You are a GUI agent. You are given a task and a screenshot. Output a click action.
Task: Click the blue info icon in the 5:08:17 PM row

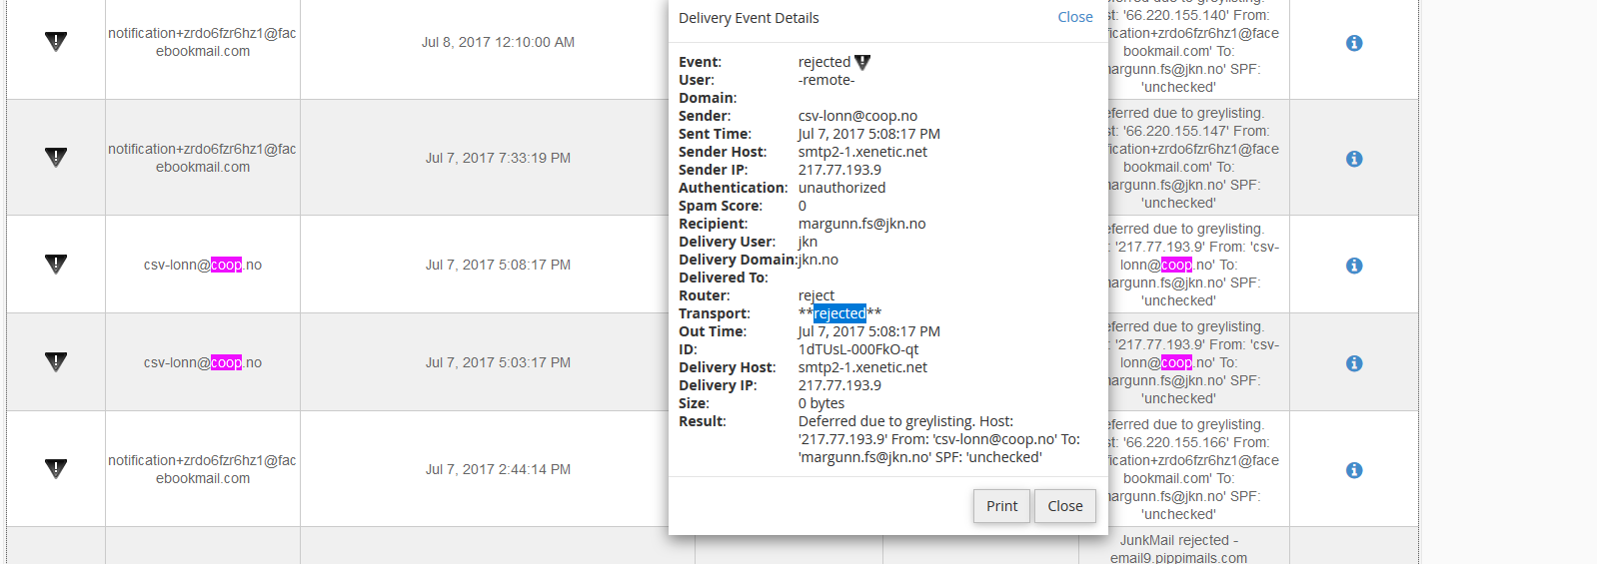click(x=1354, y=266)
